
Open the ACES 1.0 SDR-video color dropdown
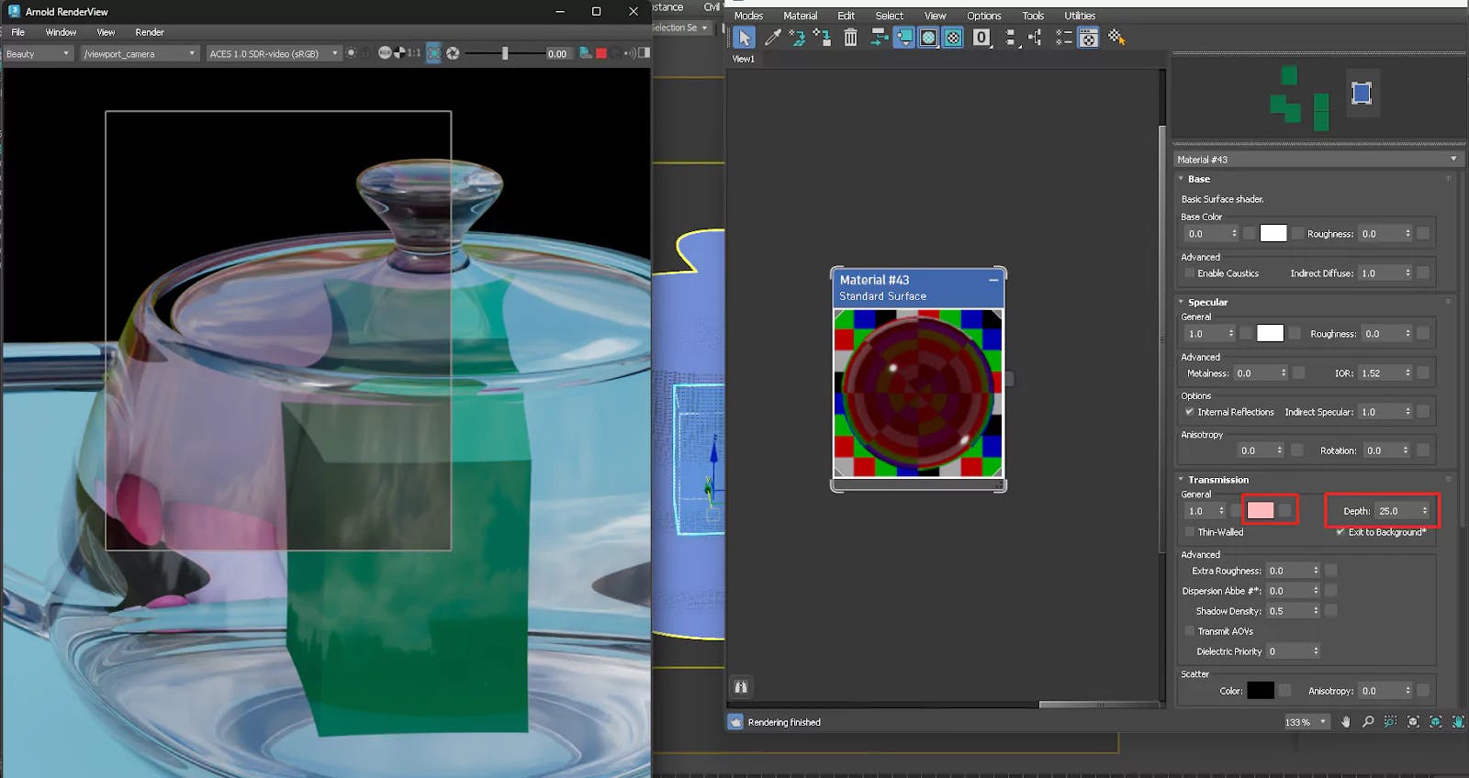click(274, 53)
